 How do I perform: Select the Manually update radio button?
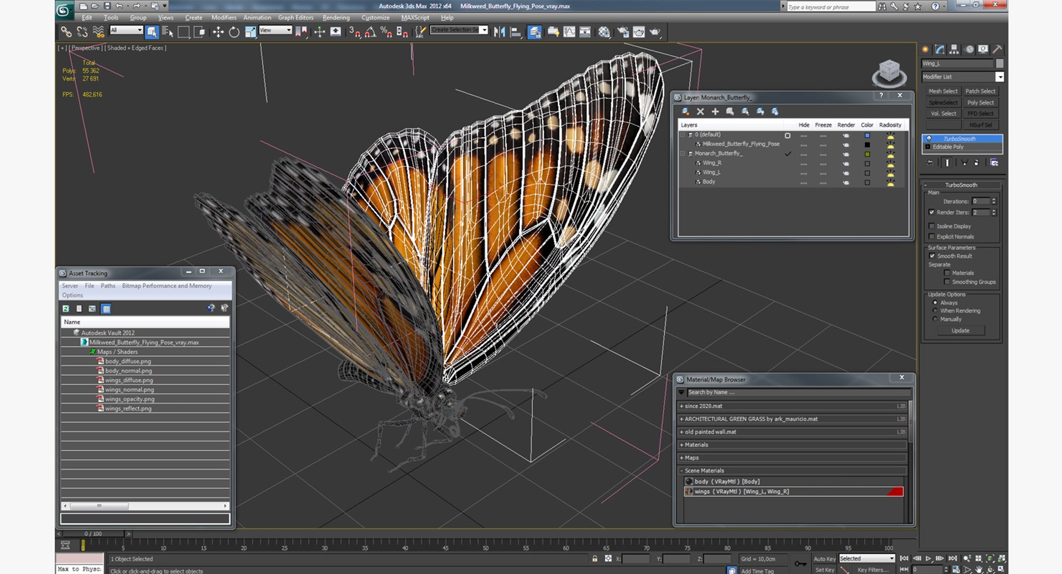(x=935, y=319)
